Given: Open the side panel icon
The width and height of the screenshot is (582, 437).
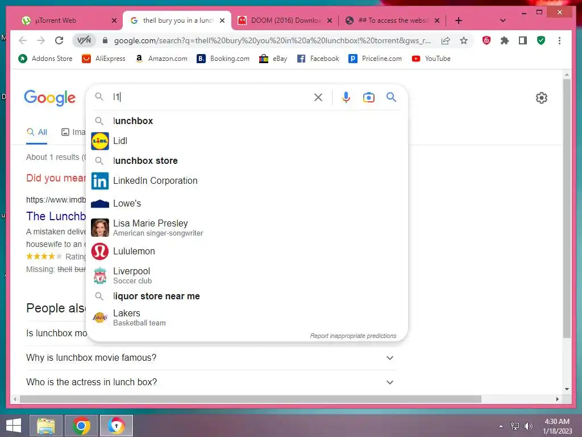Looking at the screenshot, I should coord(523,40).
